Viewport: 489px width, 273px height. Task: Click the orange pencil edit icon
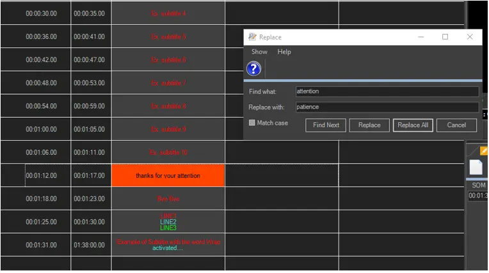(x=484, y=151)
